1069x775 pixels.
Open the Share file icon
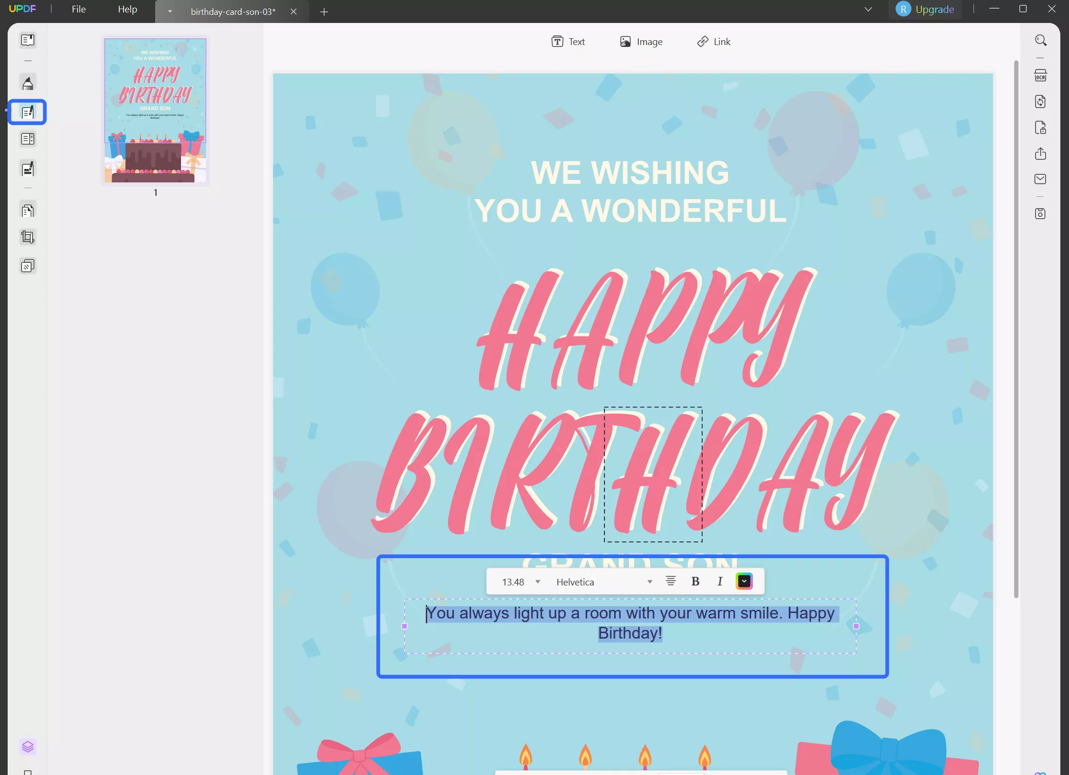coord(1040,154)
